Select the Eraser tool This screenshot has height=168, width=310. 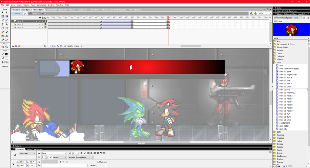(x=7, y=40)
